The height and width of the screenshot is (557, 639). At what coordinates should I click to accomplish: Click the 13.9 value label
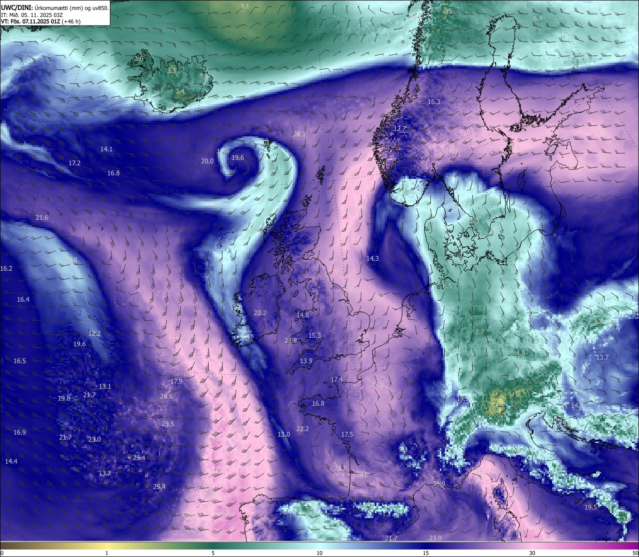306,361
